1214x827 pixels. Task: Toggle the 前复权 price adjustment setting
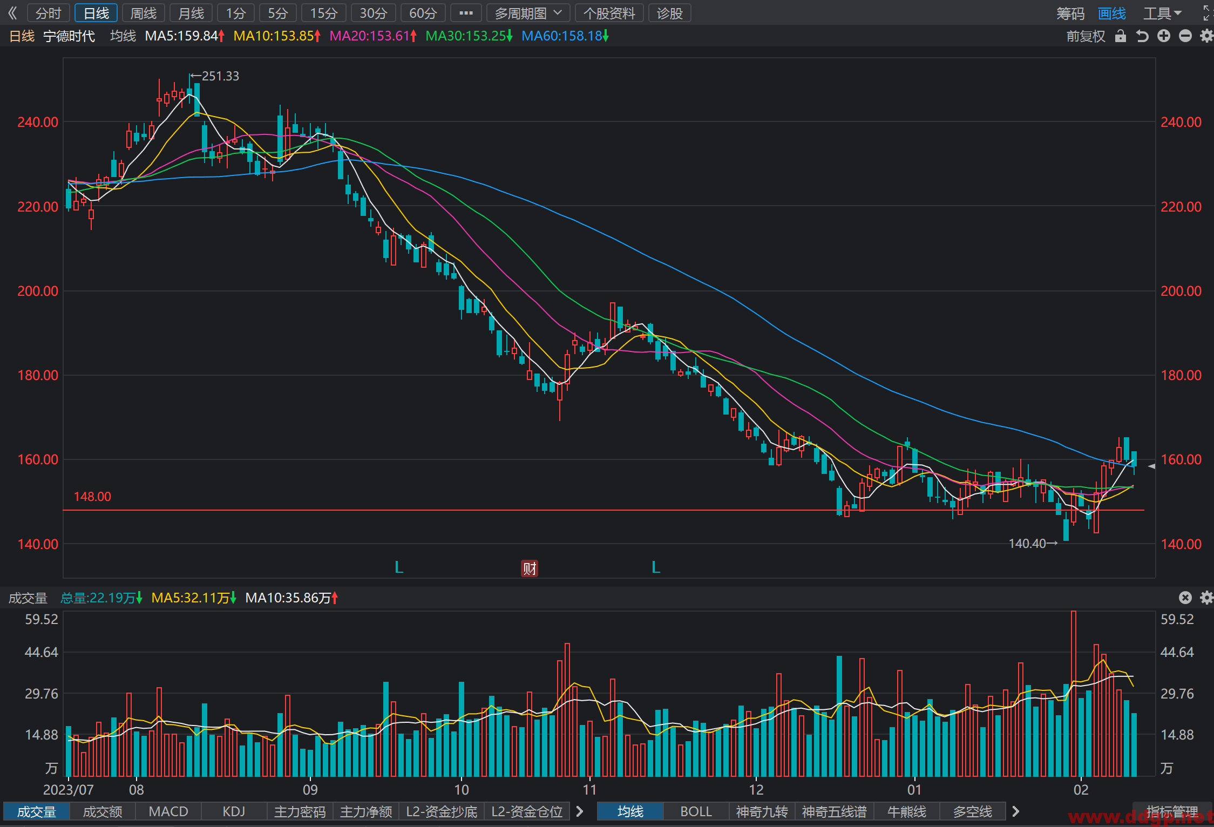(x=1086, y=36)
